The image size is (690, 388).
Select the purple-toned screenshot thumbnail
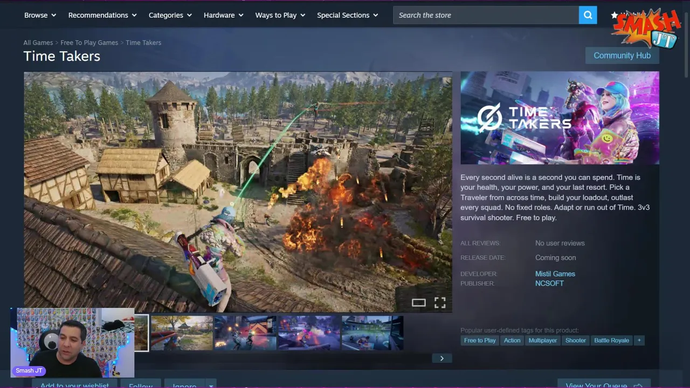pyautogui.click(x=309, y=333)
